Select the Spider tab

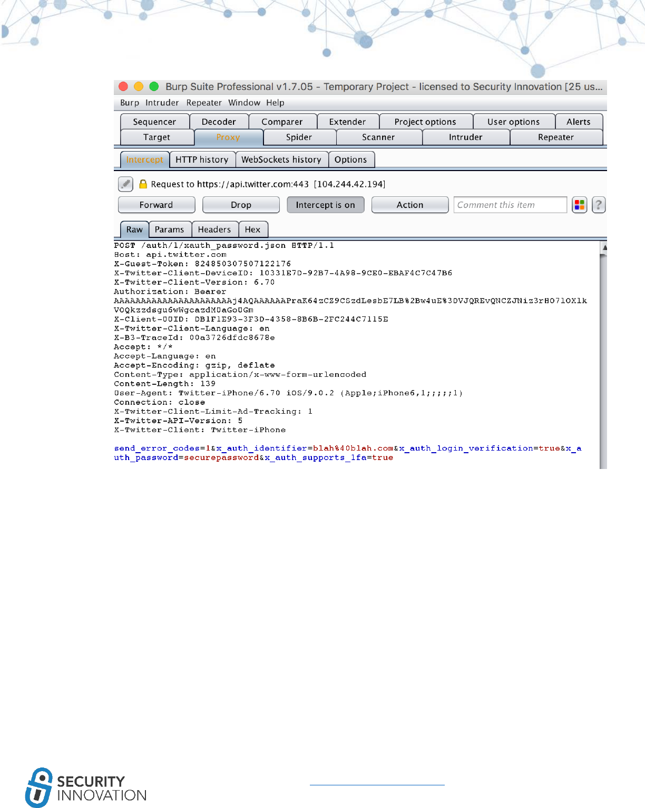tap(299, 137)
